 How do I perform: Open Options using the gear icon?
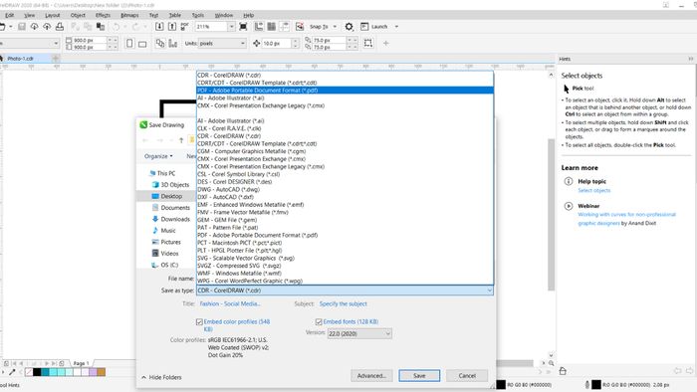click(x=348, y=27)
